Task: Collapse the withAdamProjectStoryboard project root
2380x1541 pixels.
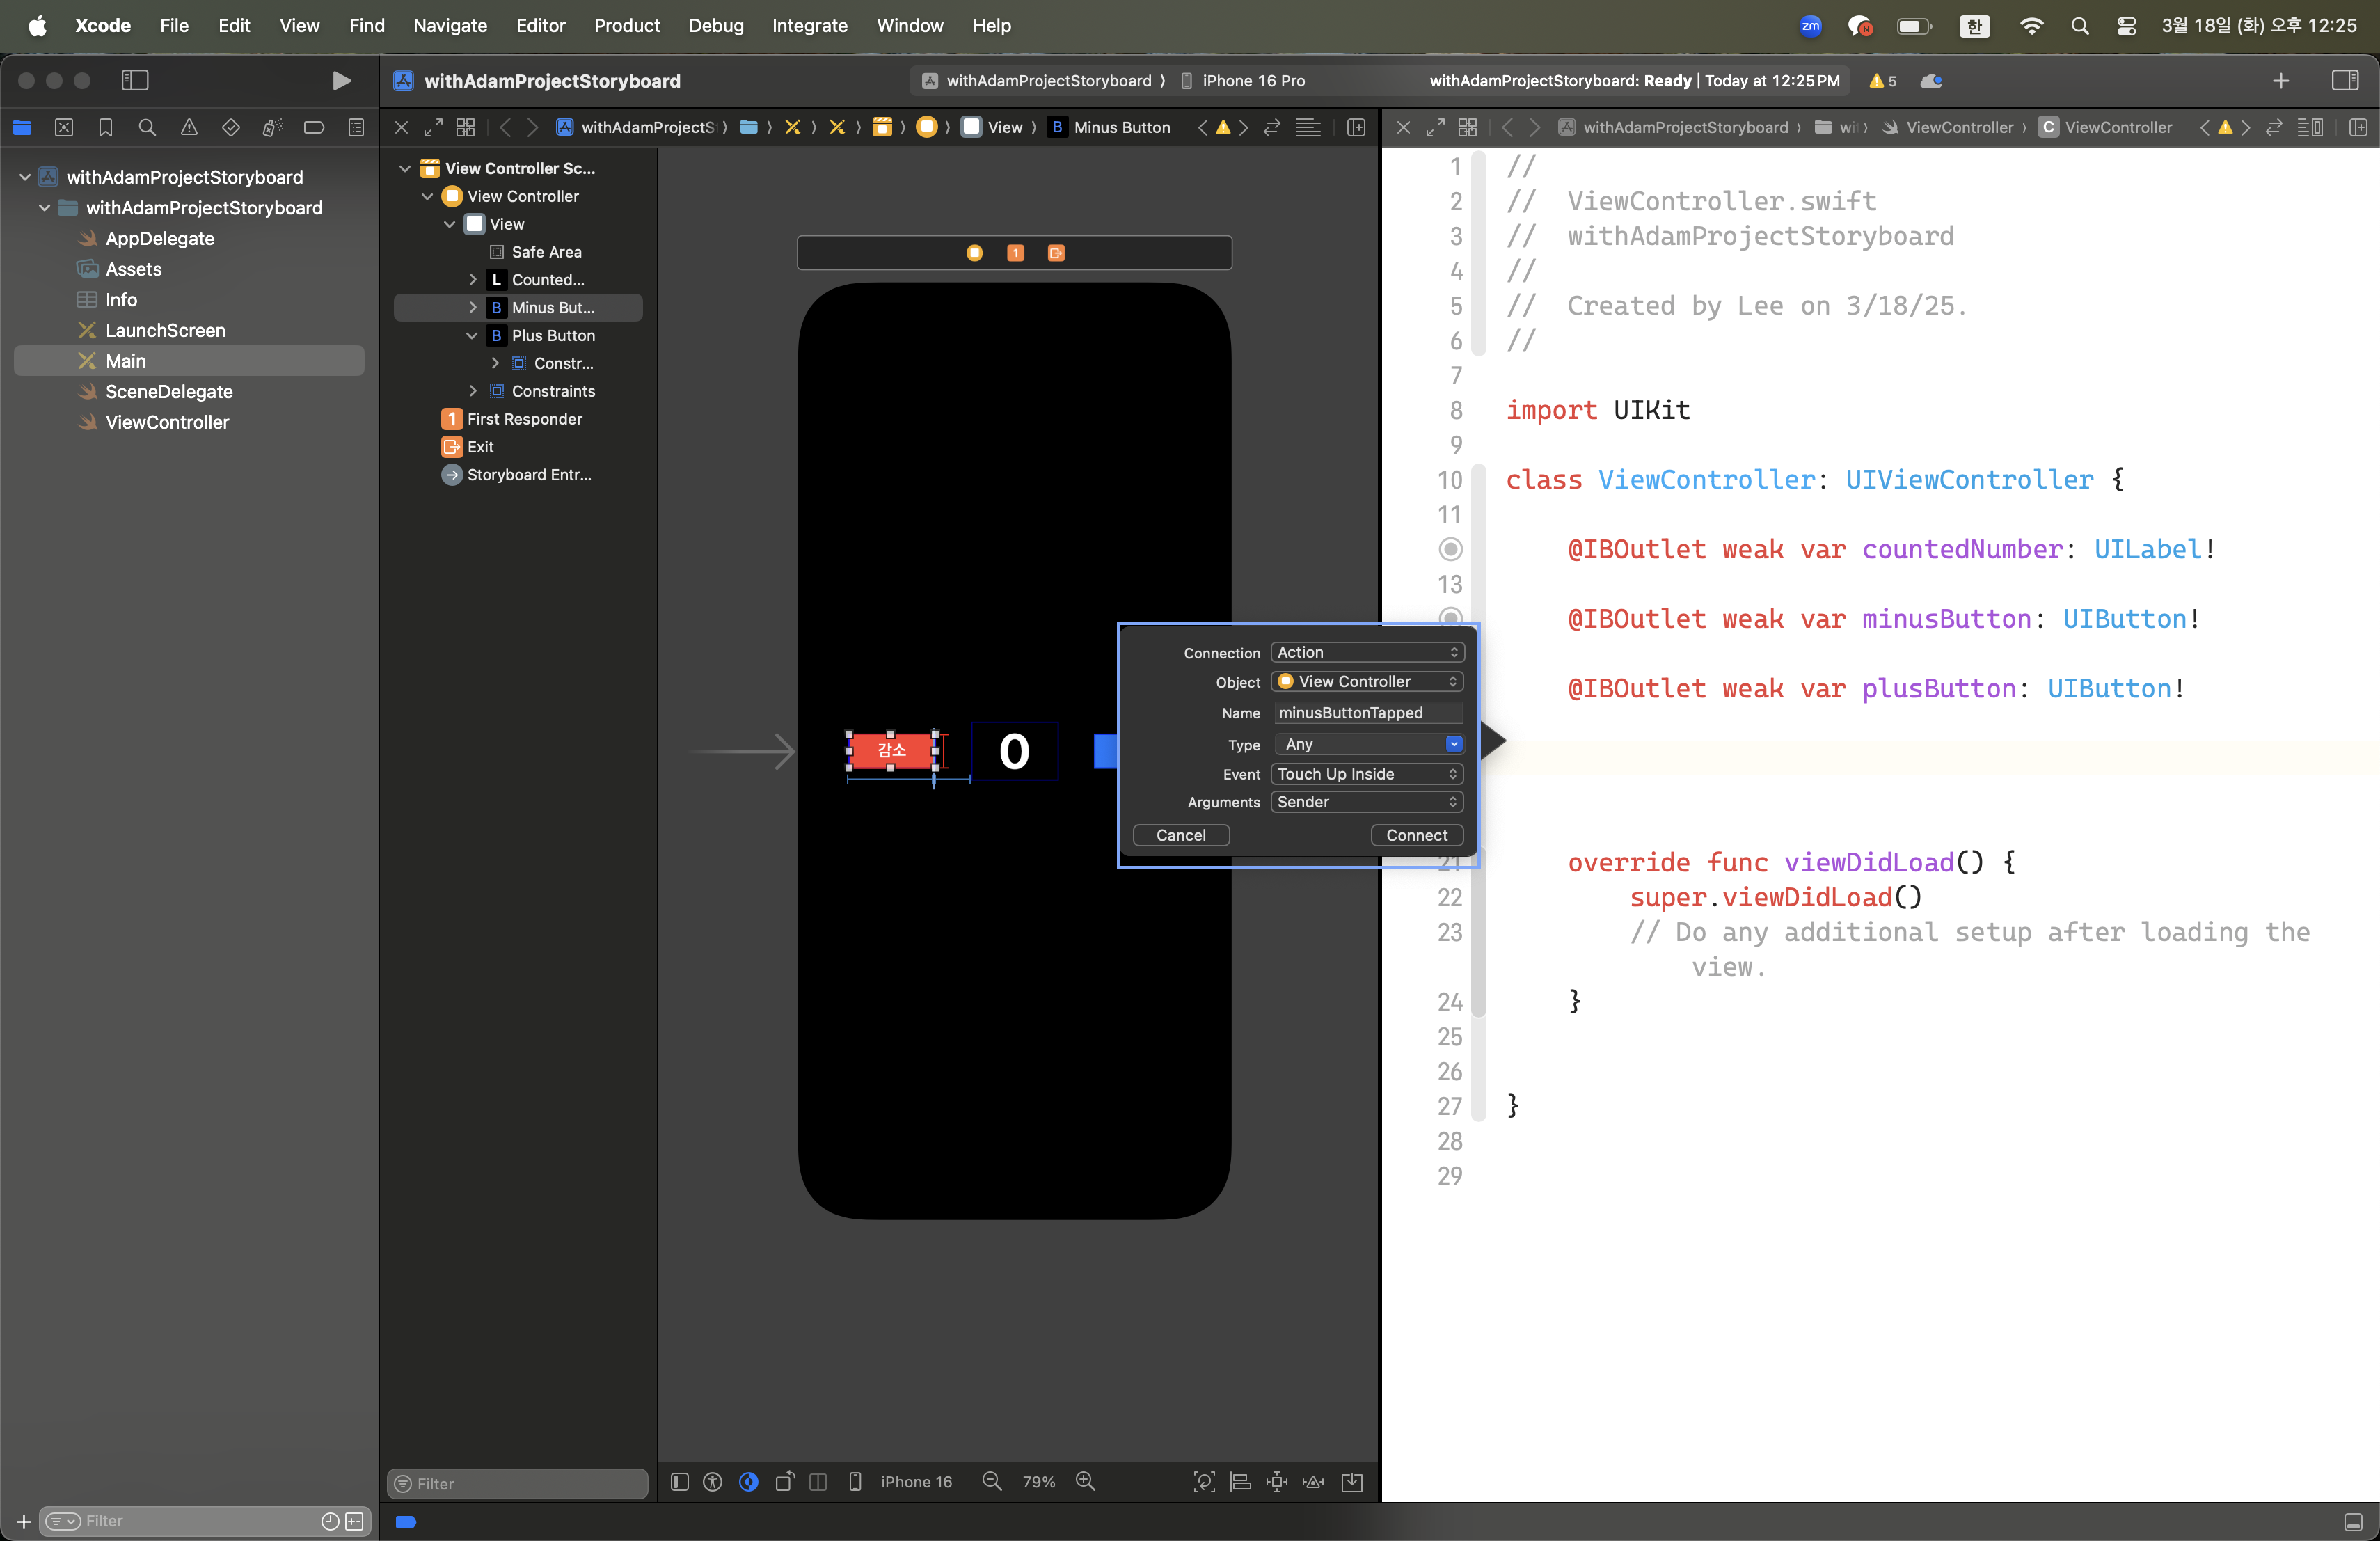Action: coord(24,177)
